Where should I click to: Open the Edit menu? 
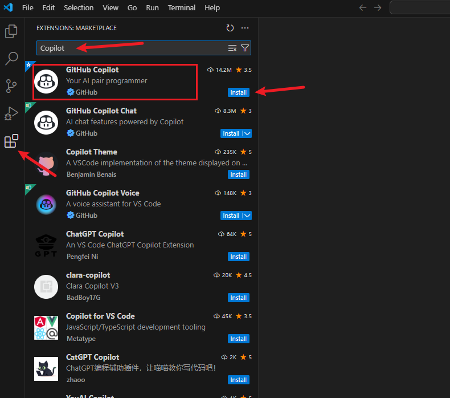(48, 8)
